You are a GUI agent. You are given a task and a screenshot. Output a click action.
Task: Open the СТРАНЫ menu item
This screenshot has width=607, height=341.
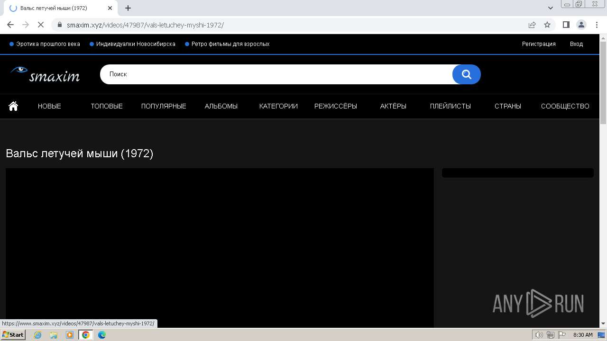508,106
